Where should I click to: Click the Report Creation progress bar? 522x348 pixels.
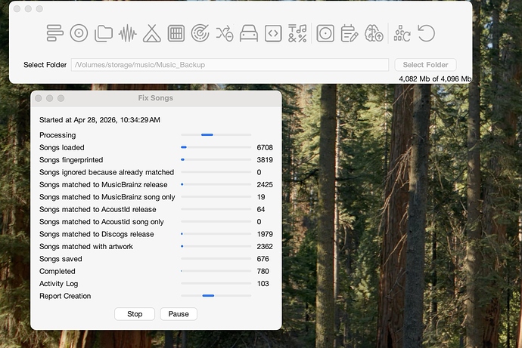coord(216,295)
